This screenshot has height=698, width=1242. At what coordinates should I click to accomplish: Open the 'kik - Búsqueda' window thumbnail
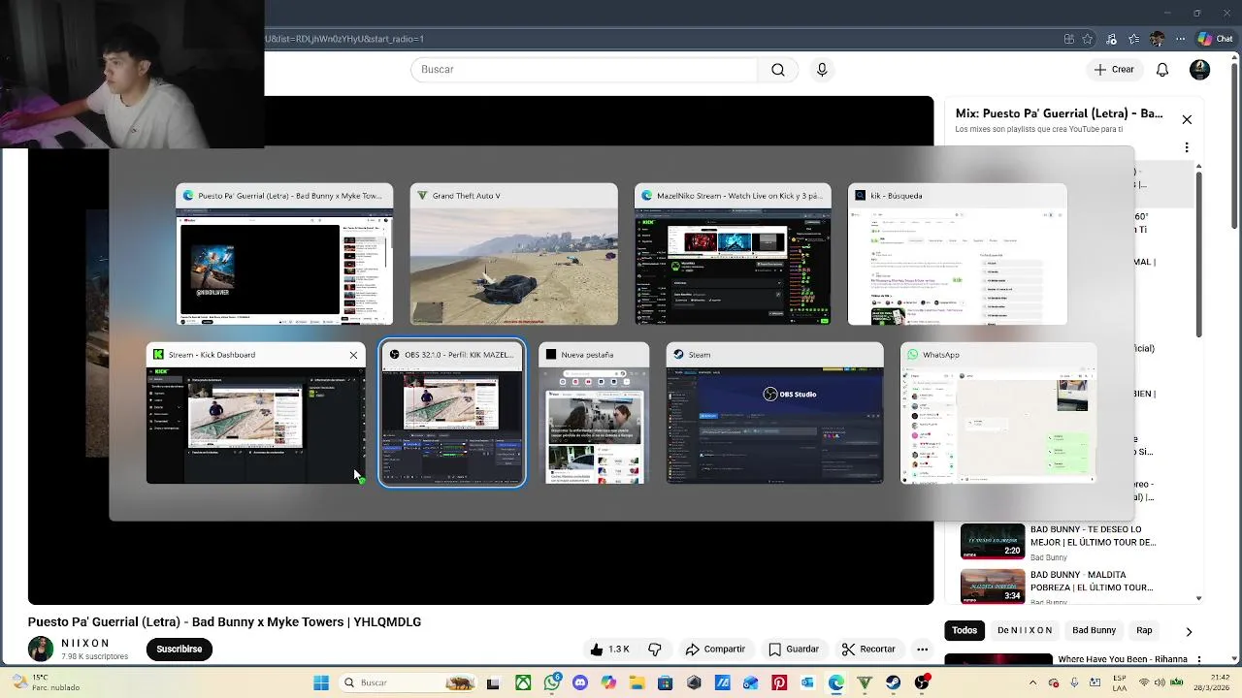coord(957,254)
